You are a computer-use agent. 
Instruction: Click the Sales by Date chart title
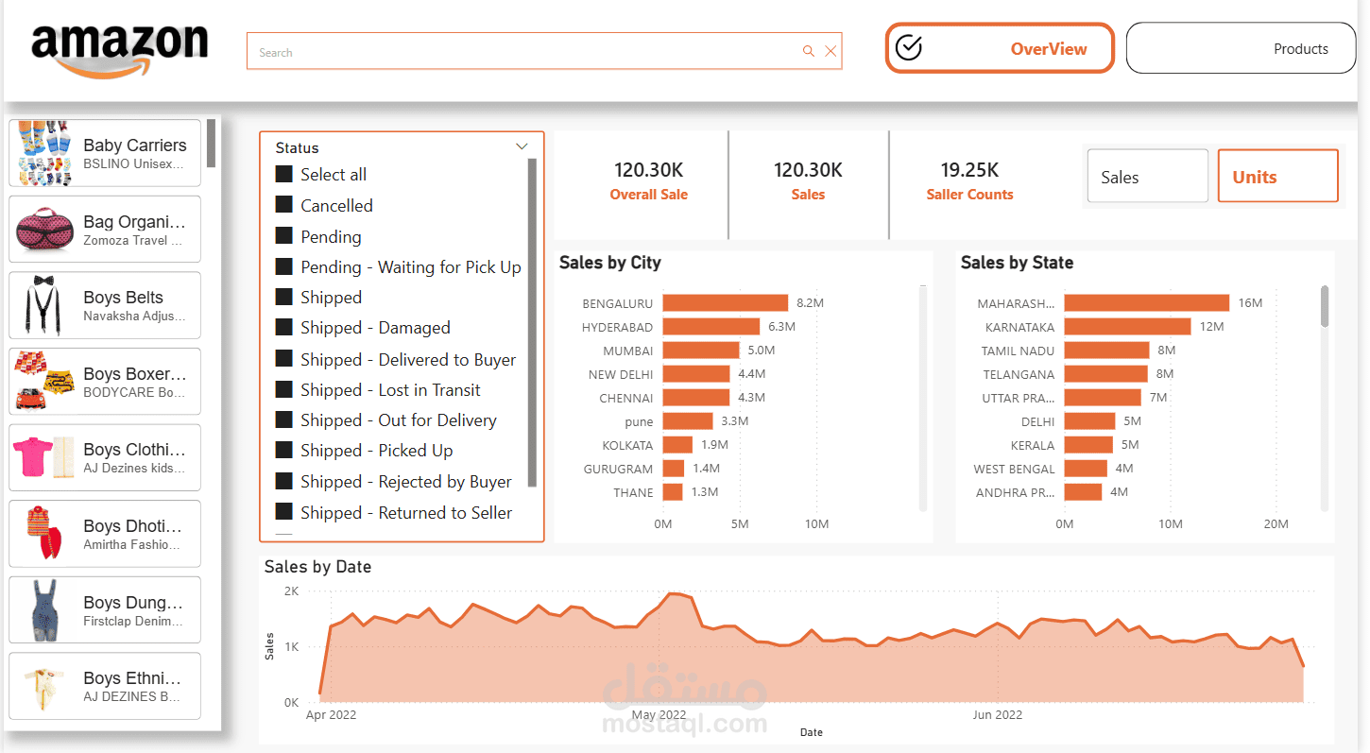317,567
